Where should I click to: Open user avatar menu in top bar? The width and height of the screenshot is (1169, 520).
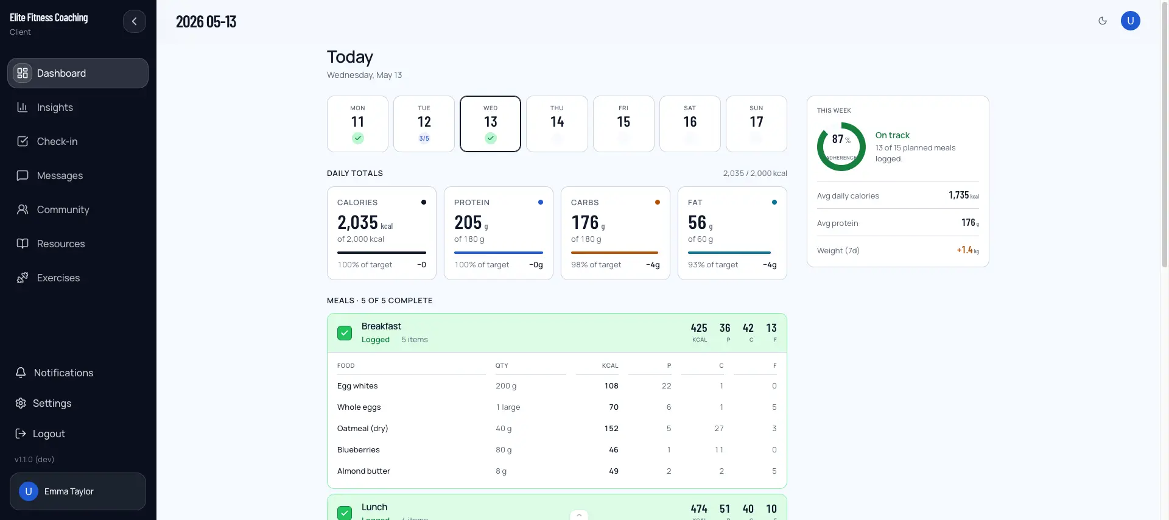[x=1131, y=21]
